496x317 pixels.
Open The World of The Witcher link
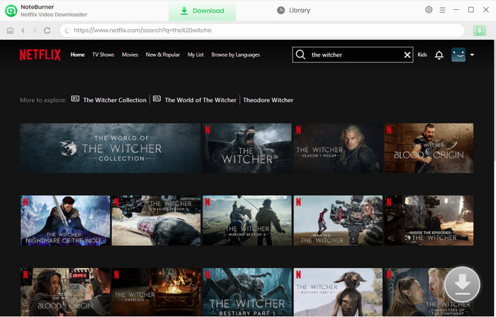[x=201, y=100]
